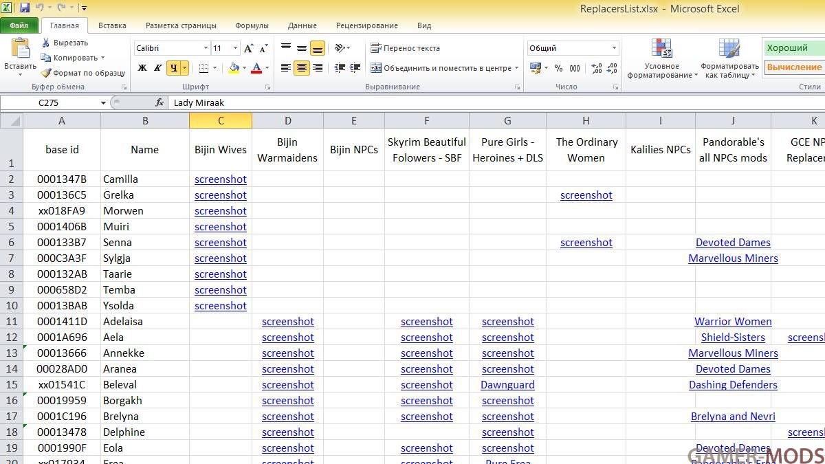This screenshot has width=825, height=464.
Task: Toggle bottom vertical alignment
Action: coord(317,48)
